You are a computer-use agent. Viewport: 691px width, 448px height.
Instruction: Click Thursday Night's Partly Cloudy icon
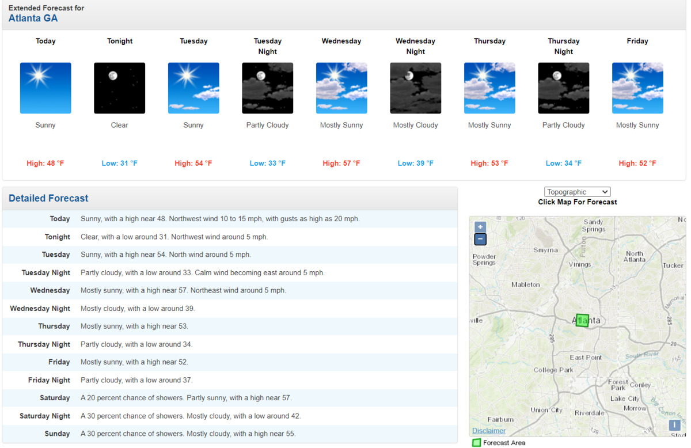563,88
